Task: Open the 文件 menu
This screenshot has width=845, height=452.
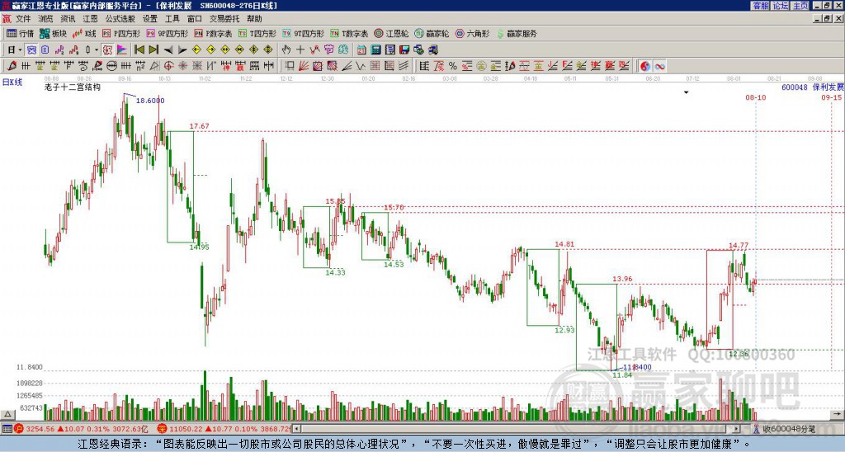Action: coord(22,19)
